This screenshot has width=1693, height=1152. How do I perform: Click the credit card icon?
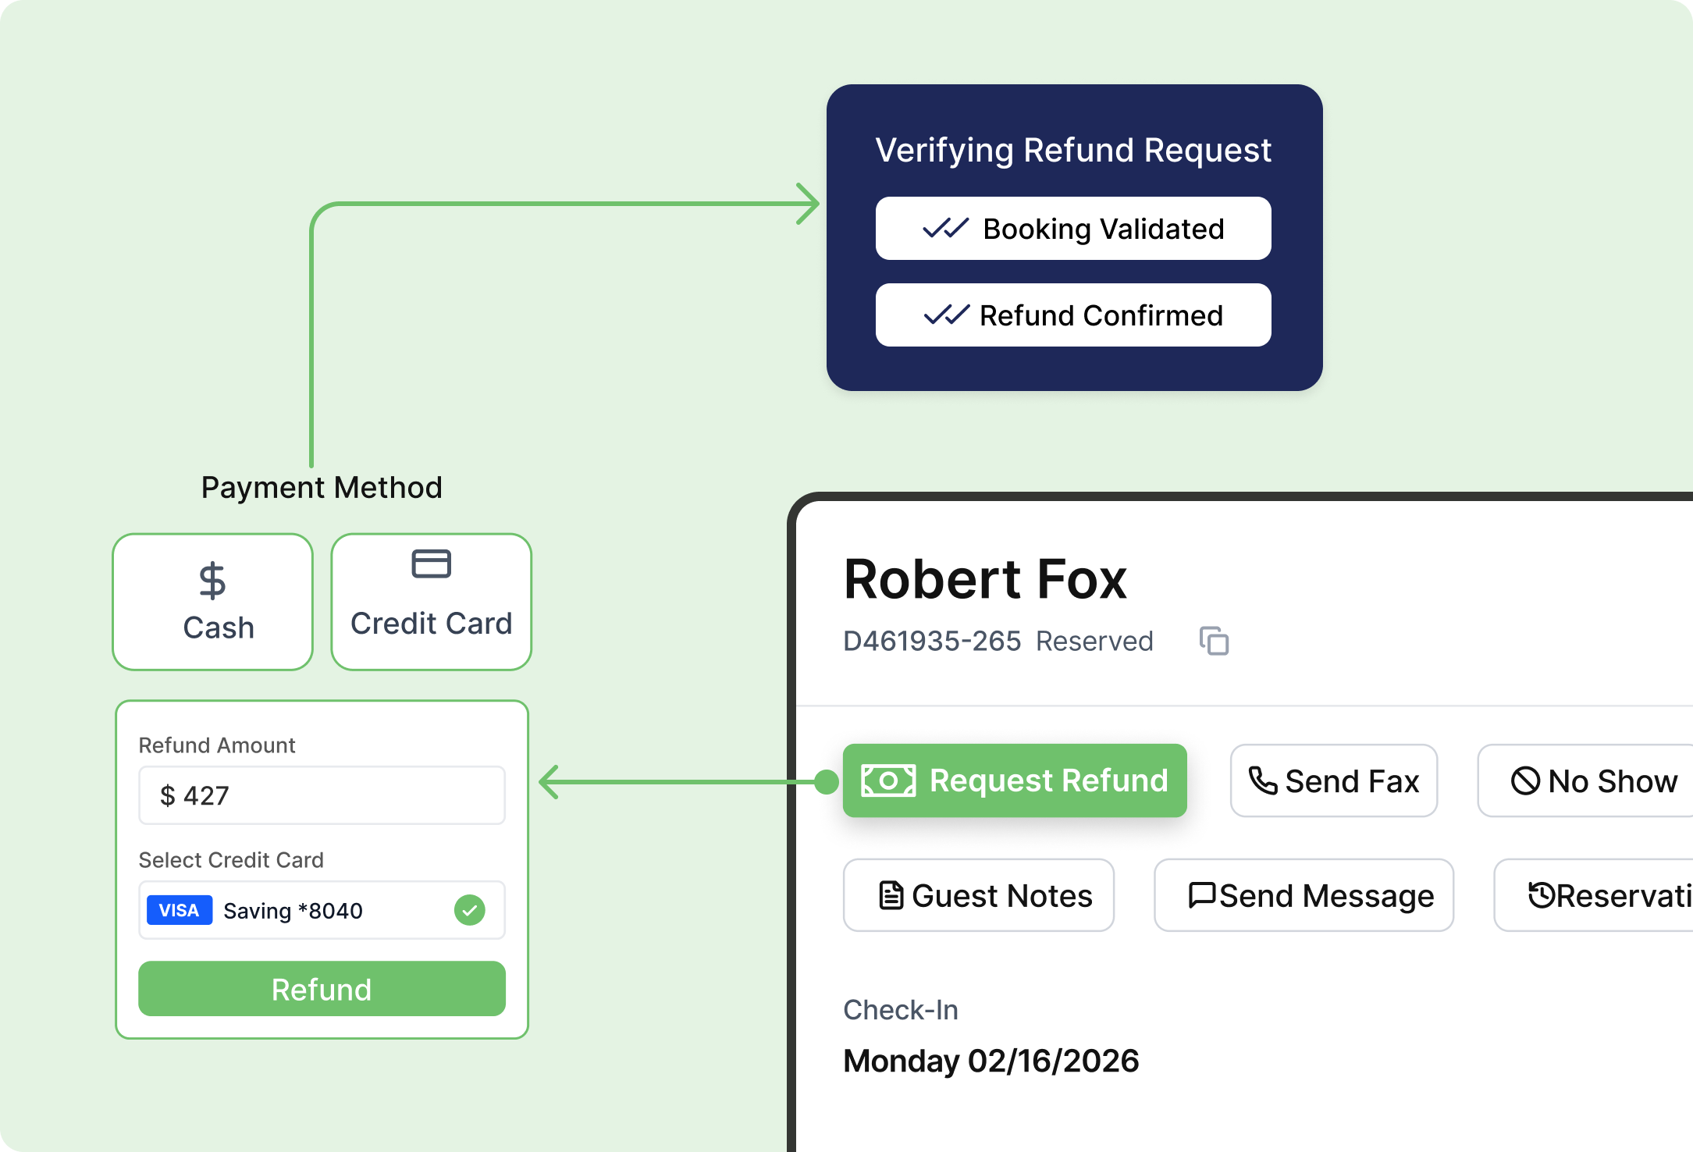[431, 564]
